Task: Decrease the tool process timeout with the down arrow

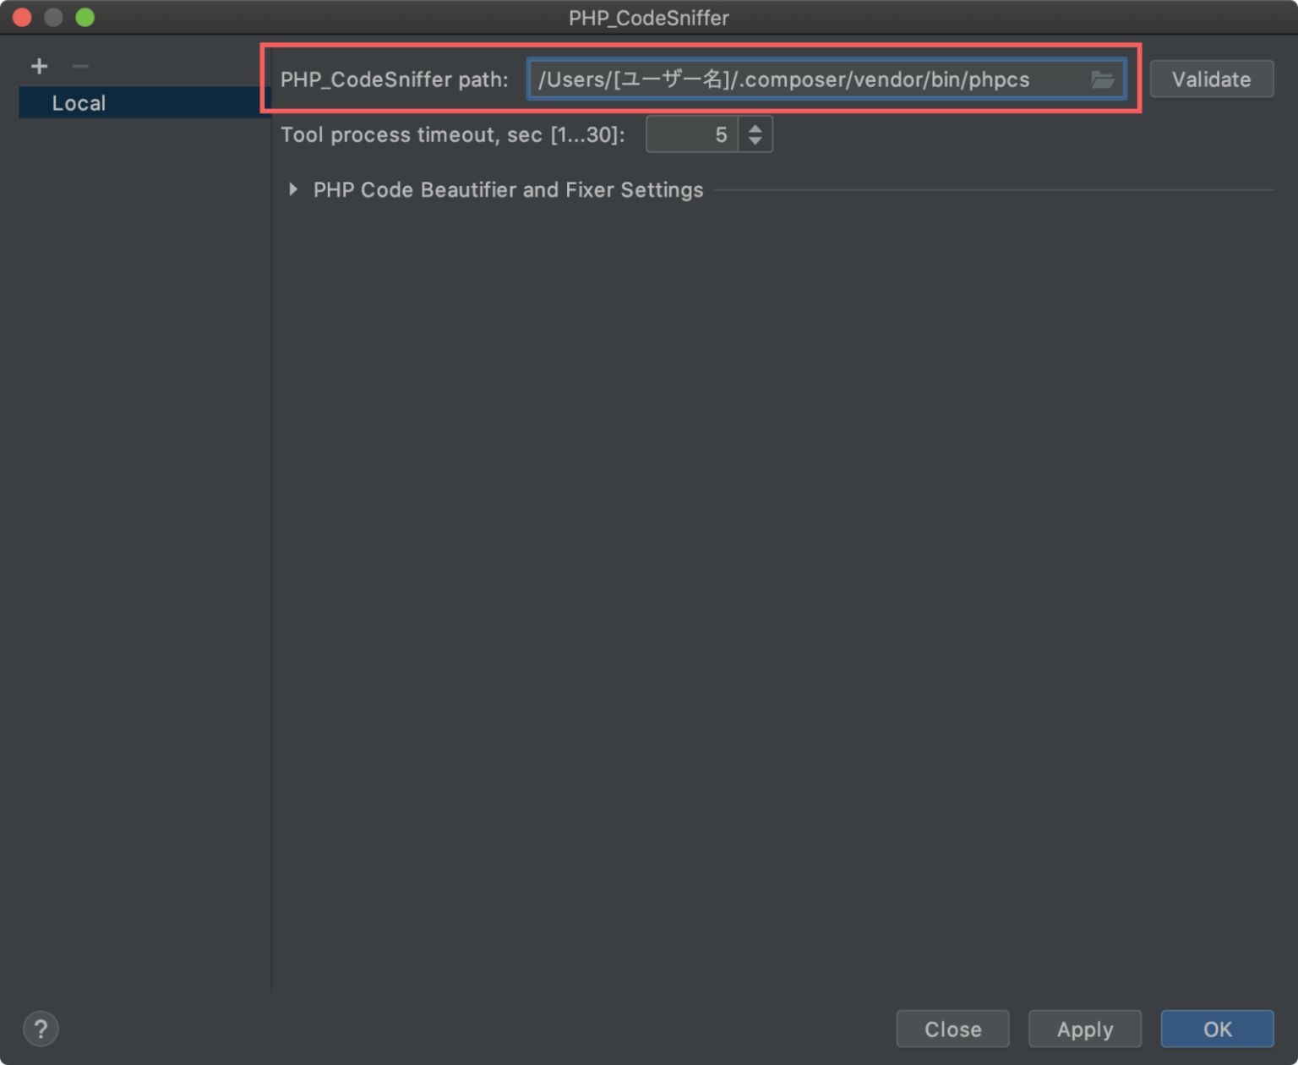Action: pos(755,140)
